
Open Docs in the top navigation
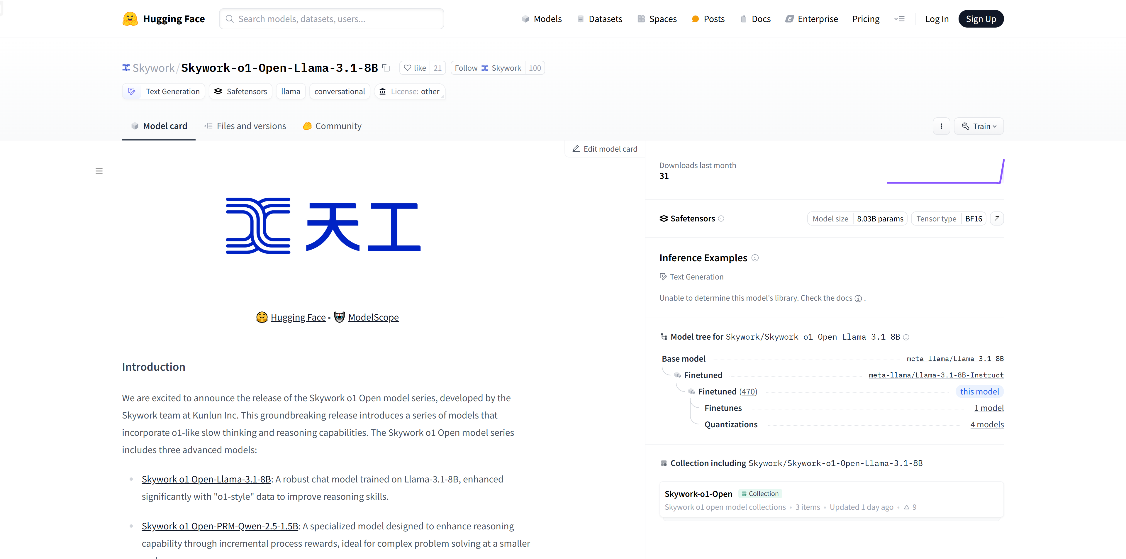click(755, 19)
